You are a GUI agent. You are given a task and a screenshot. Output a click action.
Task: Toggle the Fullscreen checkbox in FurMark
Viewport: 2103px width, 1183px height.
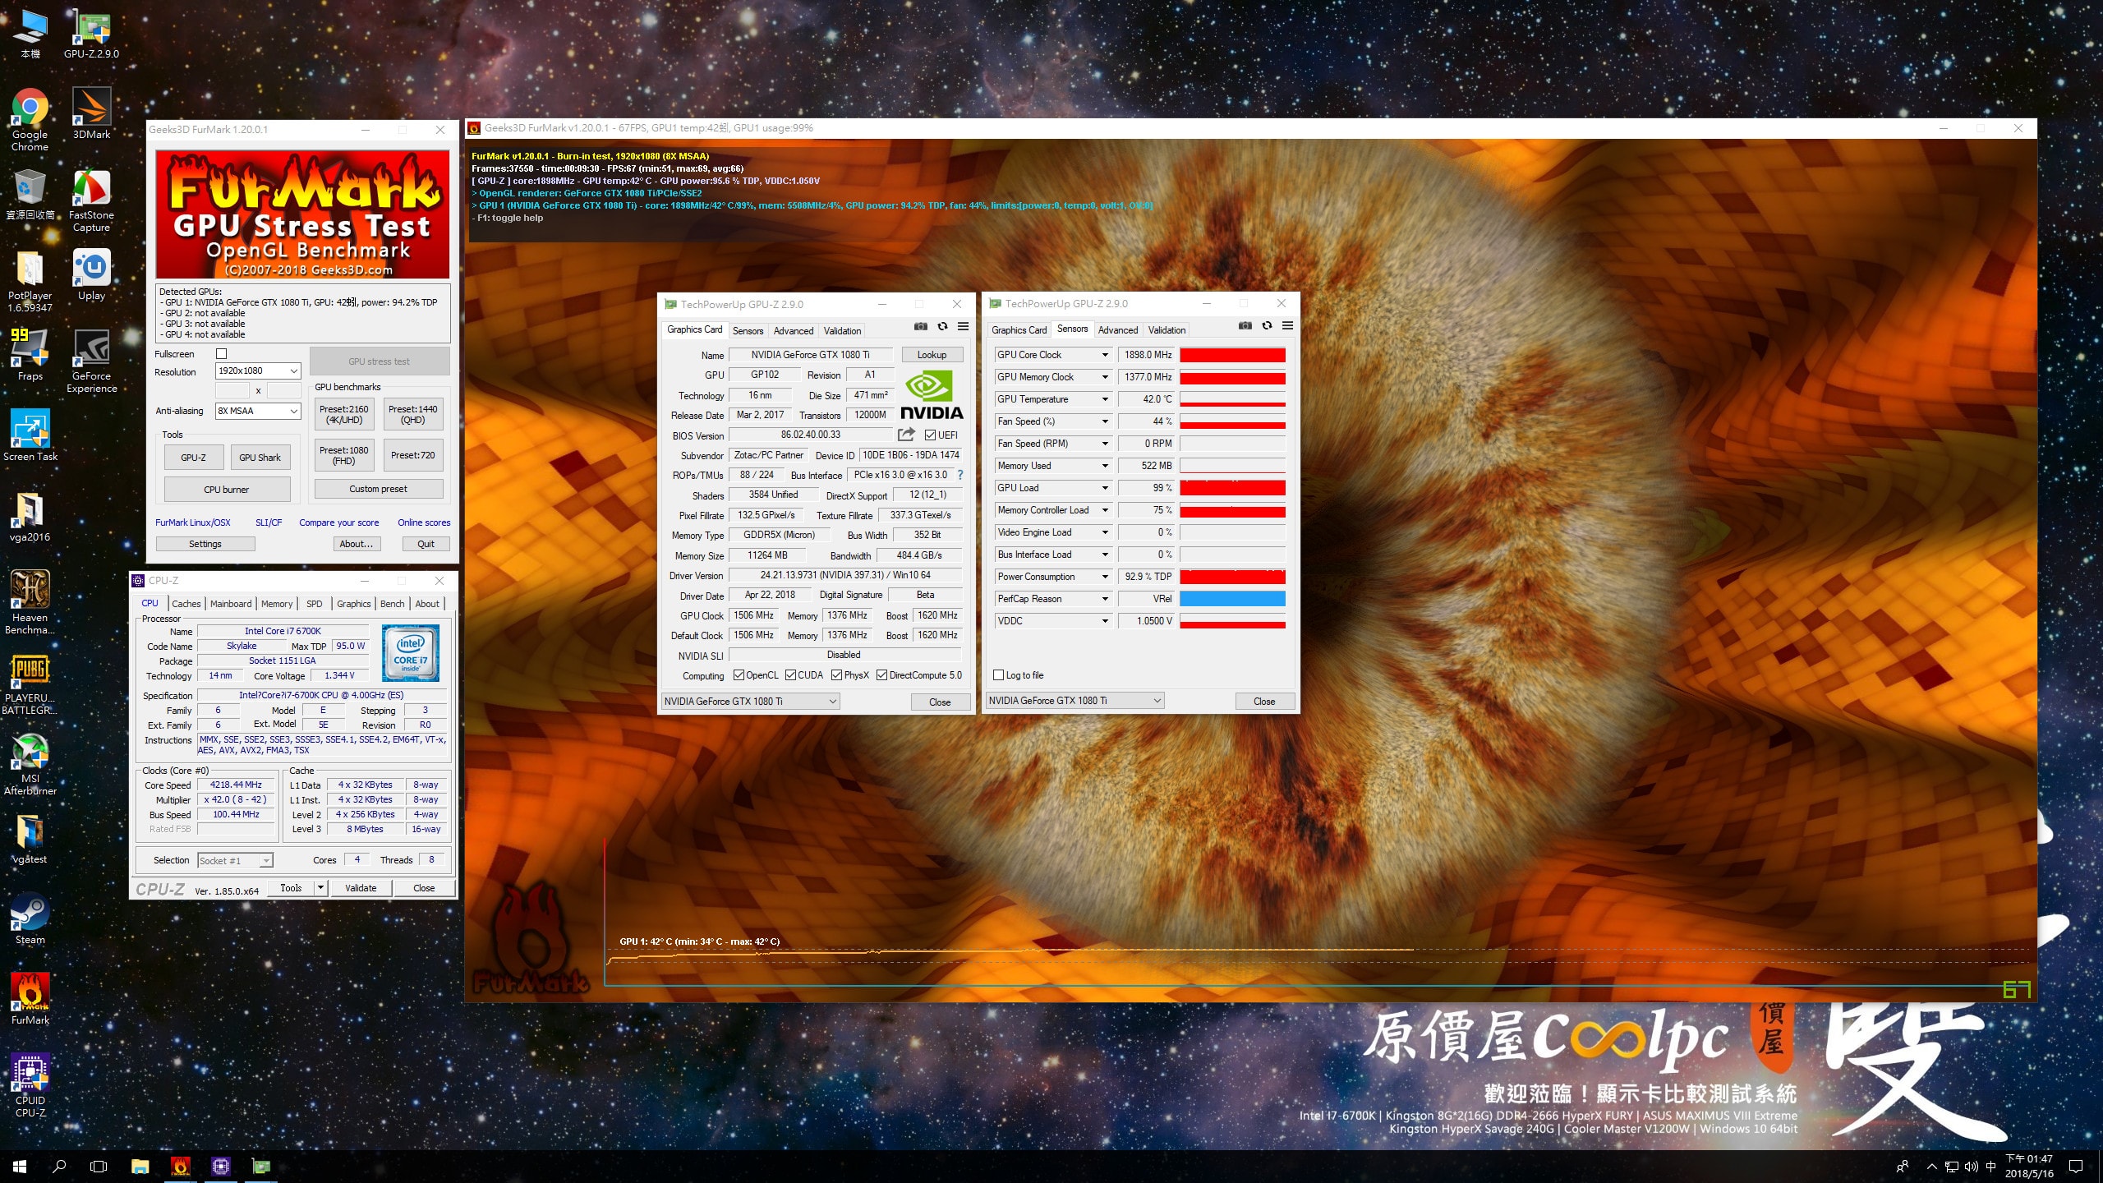pyautogui.click(x=221, y=354)
